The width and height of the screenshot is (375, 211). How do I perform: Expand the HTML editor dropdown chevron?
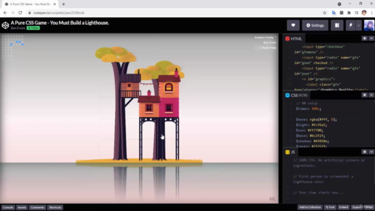coord(371,38)
